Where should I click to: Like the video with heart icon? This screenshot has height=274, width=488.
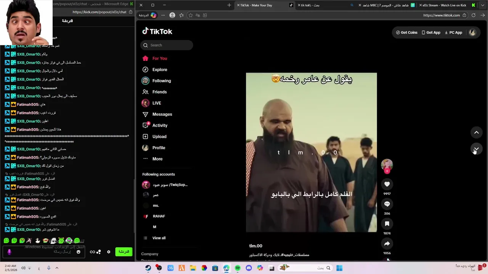[387, 184]
